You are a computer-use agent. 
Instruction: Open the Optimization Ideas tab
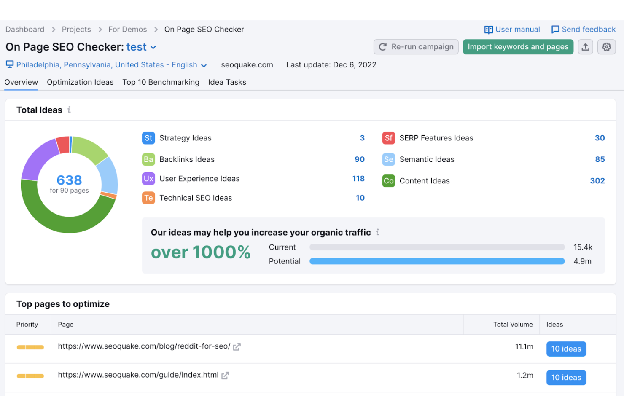tap(80, 82)
